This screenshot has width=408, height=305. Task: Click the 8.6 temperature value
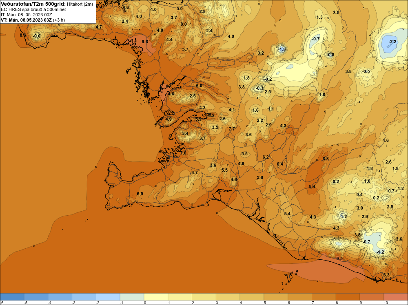tap(23, 35)
